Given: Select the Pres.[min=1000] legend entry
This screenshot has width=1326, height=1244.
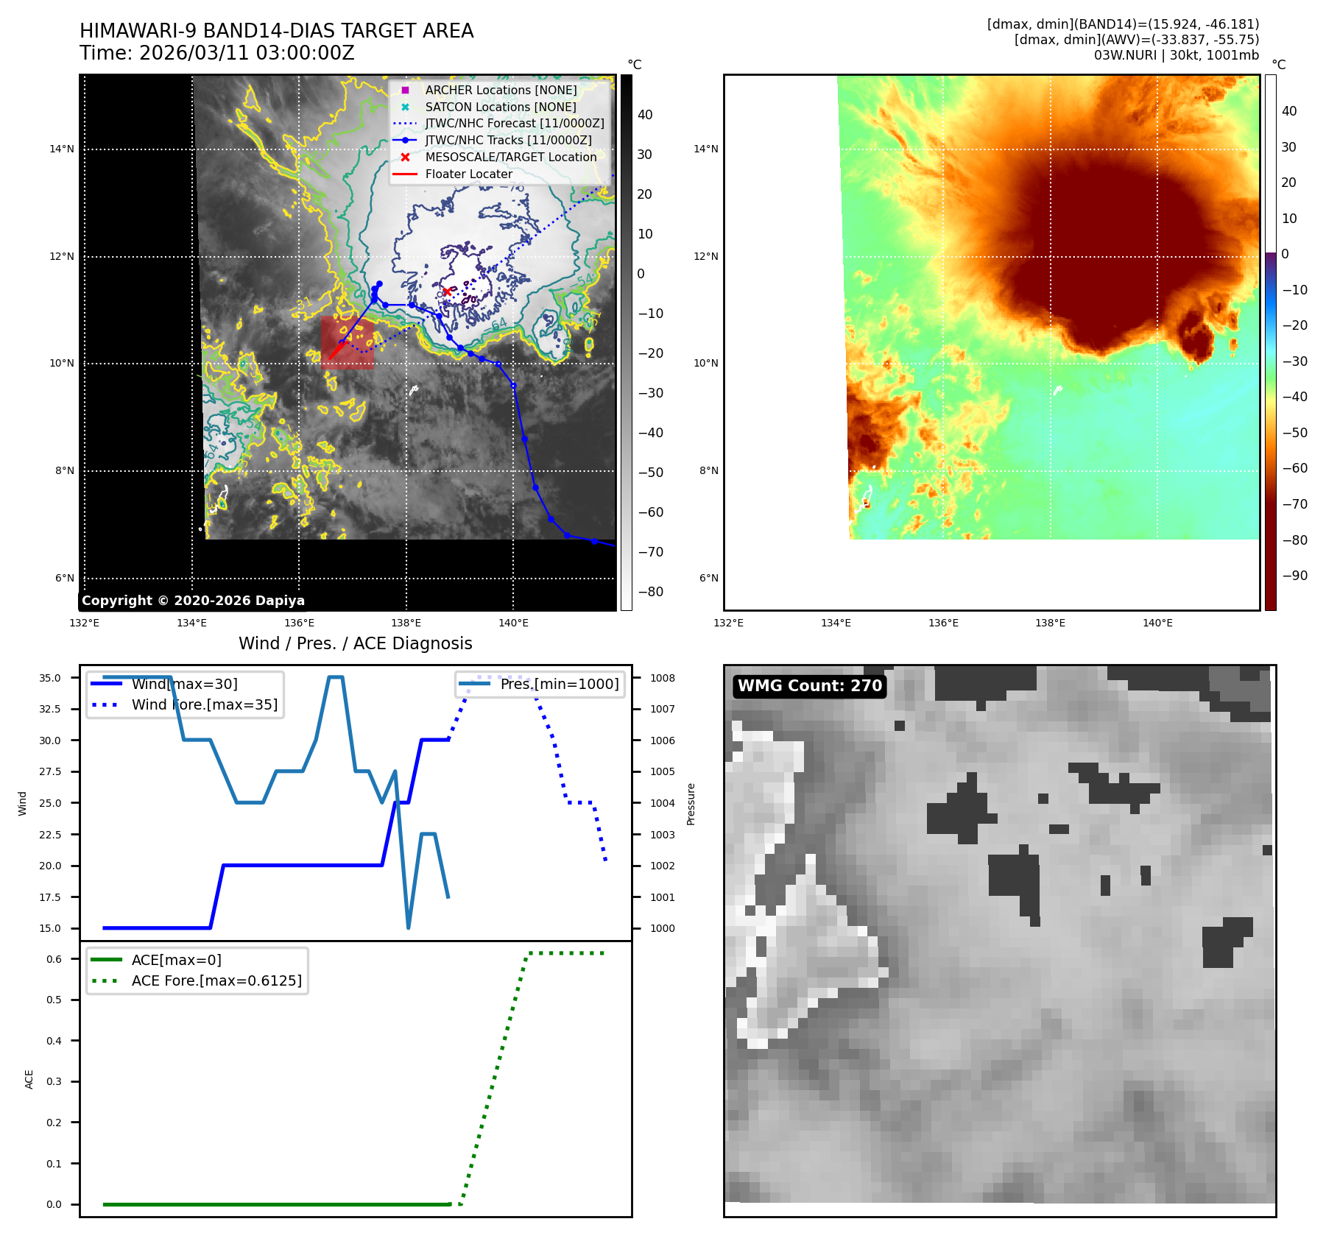Looking at the screenshot, I should click(x=559, y=684).
